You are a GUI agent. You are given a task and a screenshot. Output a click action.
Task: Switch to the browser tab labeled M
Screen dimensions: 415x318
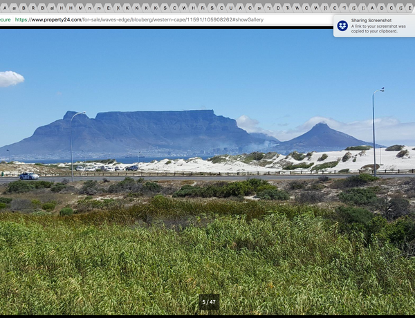(80, 7)
